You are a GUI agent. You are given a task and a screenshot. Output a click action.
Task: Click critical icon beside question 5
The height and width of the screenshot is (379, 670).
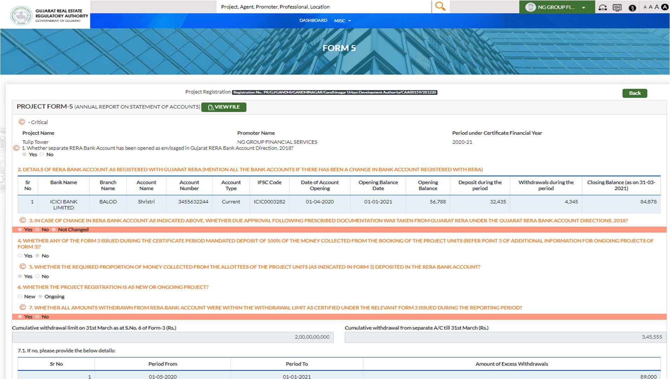(x=23, y=266)
